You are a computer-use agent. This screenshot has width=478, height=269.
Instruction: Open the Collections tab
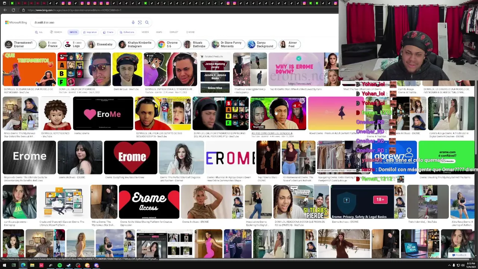127,32
